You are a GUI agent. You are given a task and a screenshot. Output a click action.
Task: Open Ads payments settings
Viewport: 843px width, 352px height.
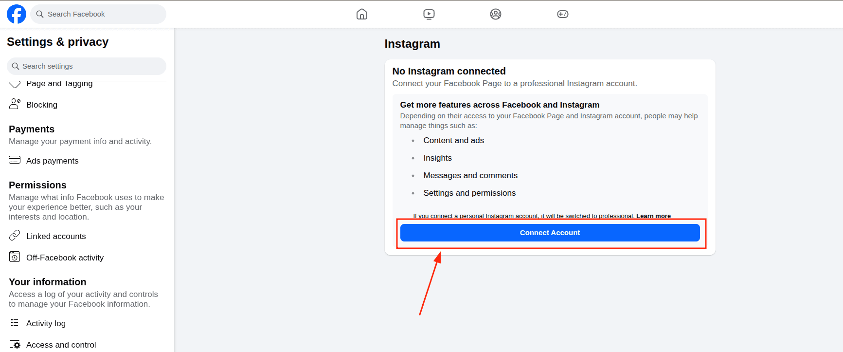[52, 161]
